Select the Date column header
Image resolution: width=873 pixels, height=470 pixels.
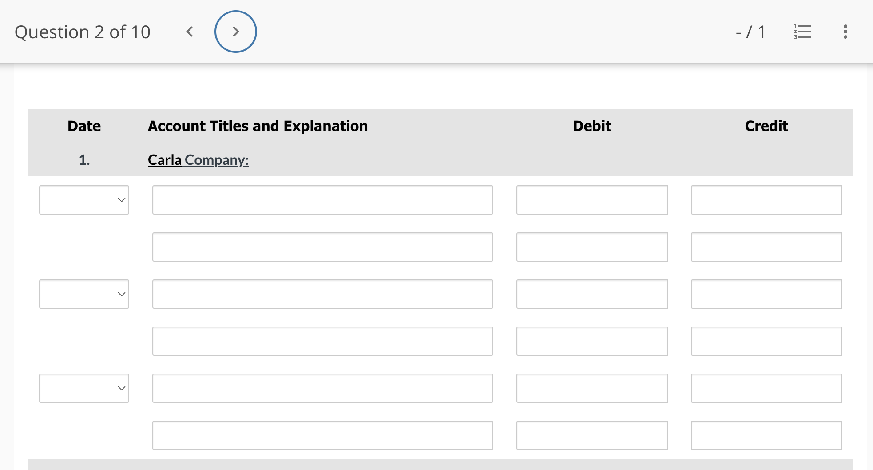pos(84,126)
